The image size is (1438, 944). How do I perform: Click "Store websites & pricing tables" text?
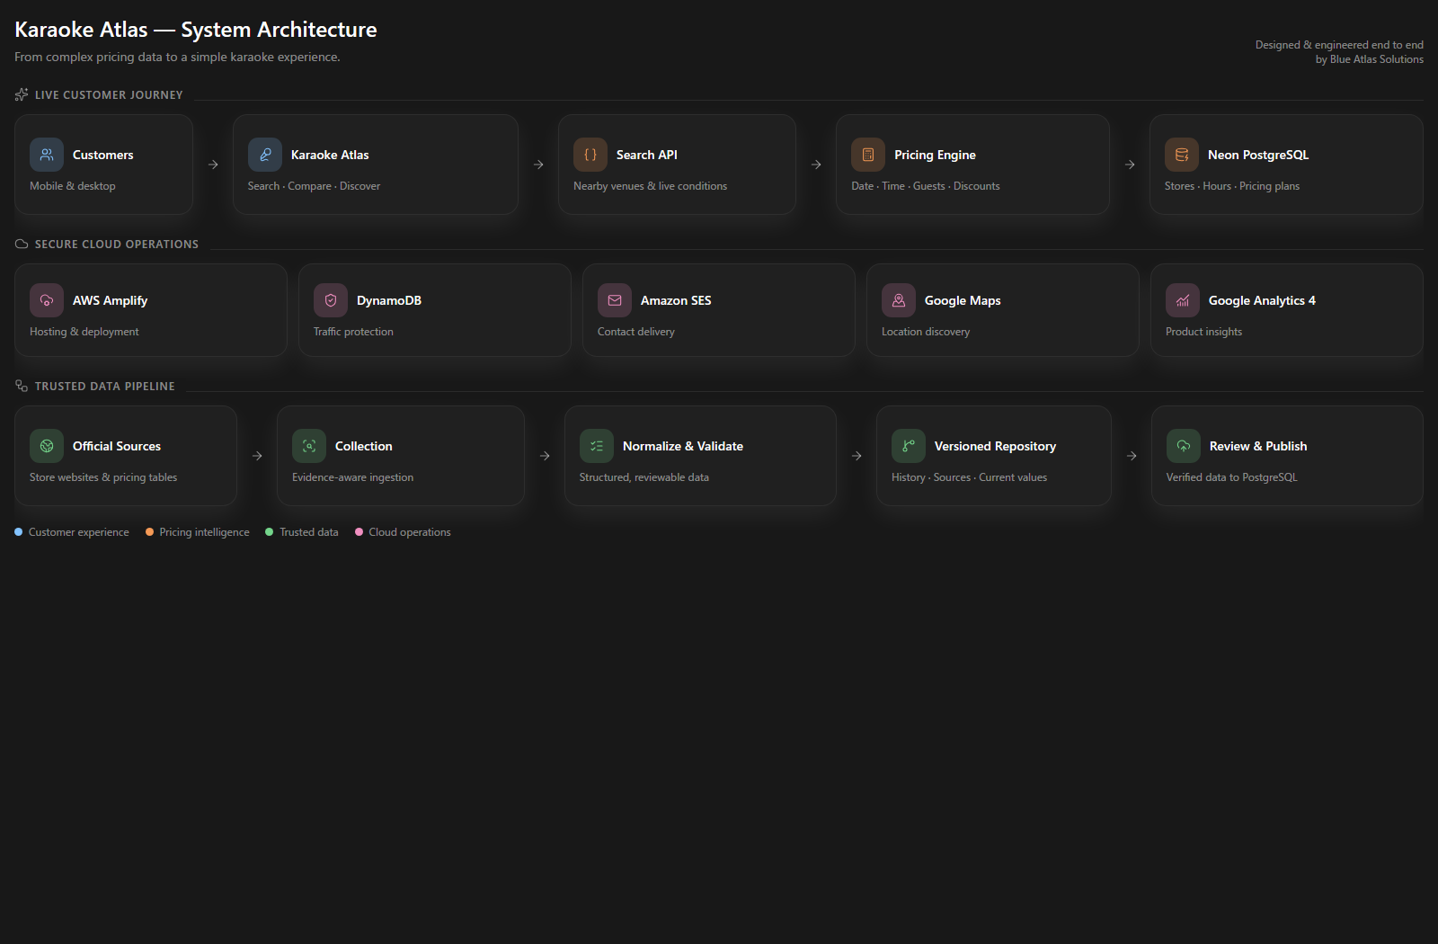coord(103,477)
